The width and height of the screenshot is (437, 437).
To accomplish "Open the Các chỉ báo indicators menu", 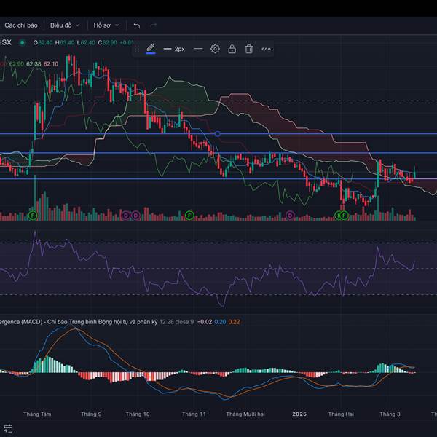I will [x=20, y=25].
